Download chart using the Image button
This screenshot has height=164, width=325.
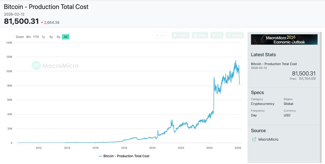[200, 35]
